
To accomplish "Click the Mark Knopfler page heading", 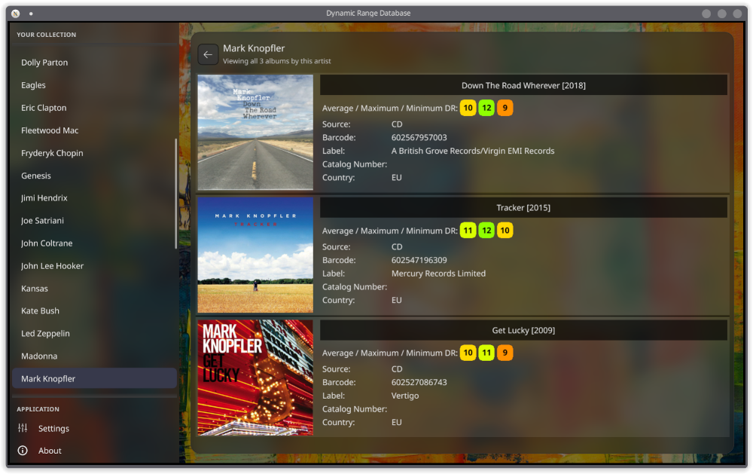I will pyautogui.click(x=254, y=48).
